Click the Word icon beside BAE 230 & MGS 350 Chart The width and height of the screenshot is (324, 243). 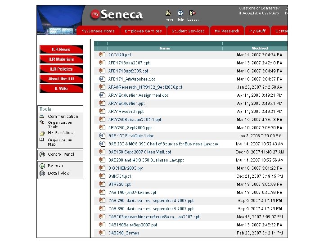(102, 144)
